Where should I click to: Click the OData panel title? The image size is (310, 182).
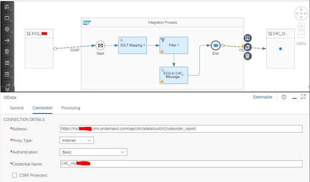click(x=10, y=97)
